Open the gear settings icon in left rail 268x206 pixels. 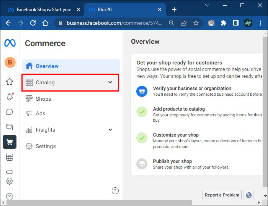click(10, 181)
